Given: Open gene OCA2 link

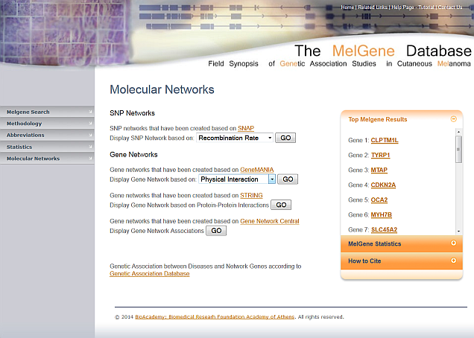Looking at the screenshot, I should [x=379, y=200].
